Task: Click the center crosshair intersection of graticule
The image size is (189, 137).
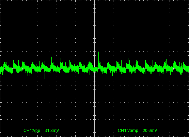Action: tap(95, 68)
